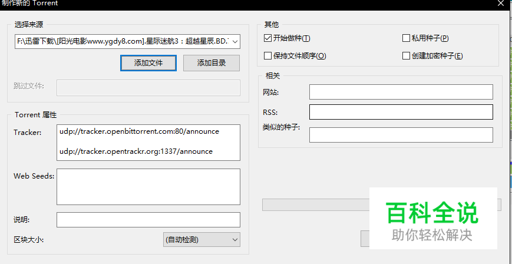This screenshot has width=512, height=264.
Task: Focus the RSS input field
Action: pyautogui.click(x=401, y=112)
